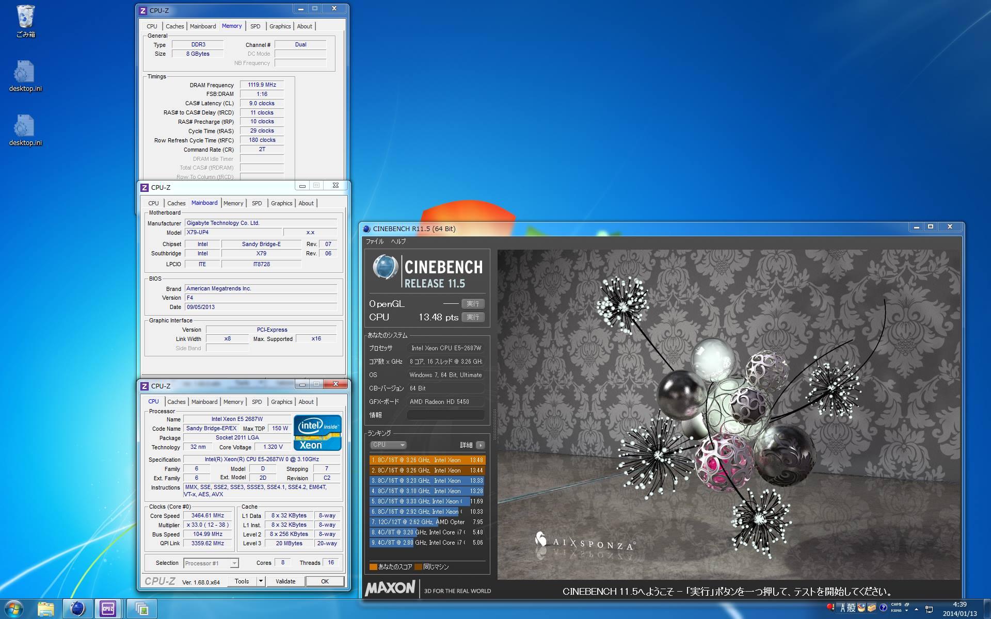
Task: Select ranking row 3 at 3.23 GHz
Action: pyautogui.click(x=427, y=481)
